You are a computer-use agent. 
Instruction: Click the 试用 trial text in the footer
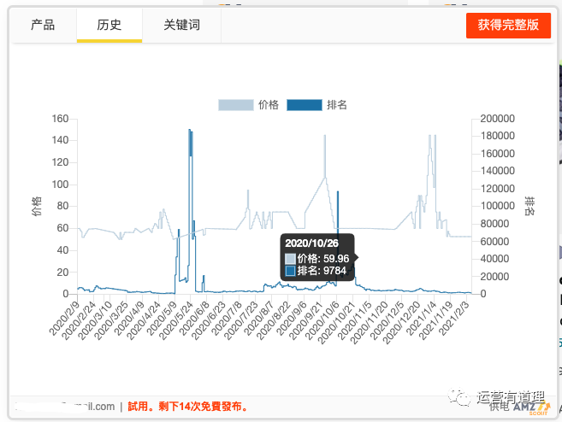point(138,407)
